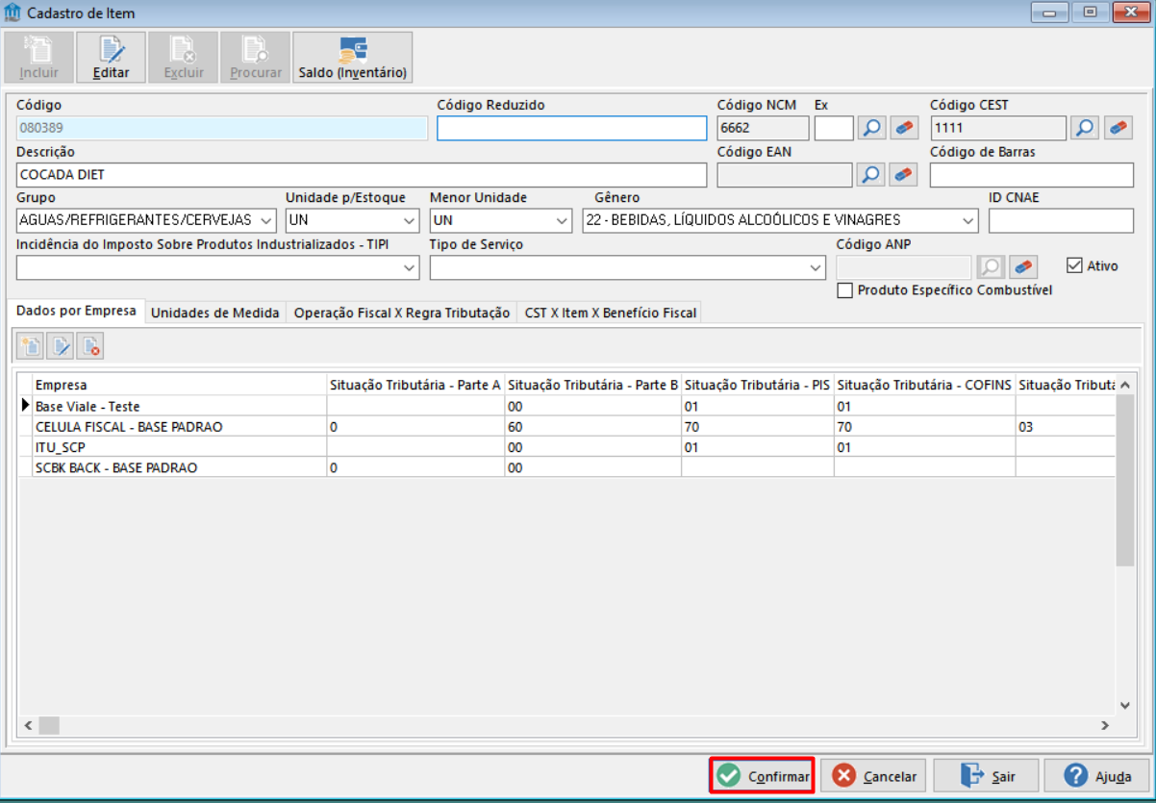Image resolution: width=1156 pixels, height=803 pixels.
Task: Search Código NCM with magnifier icon
Action: [871, 128]
